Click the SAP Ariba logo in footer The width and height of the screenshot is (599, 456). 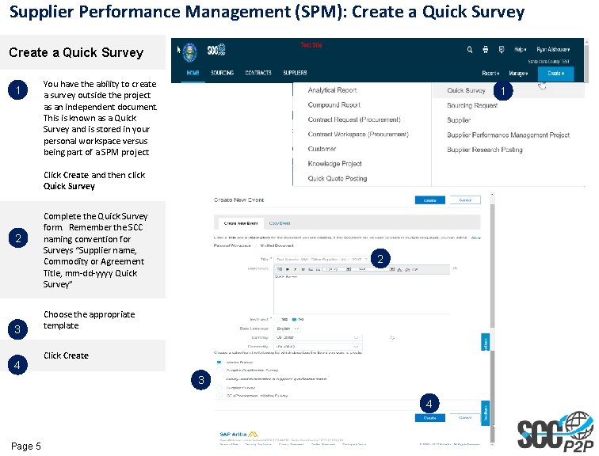click(x=238, y=435)
